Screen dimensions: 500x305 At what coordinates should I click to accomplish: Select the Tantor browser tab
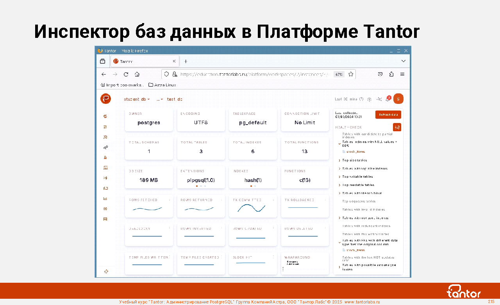(x=145, y=61)
